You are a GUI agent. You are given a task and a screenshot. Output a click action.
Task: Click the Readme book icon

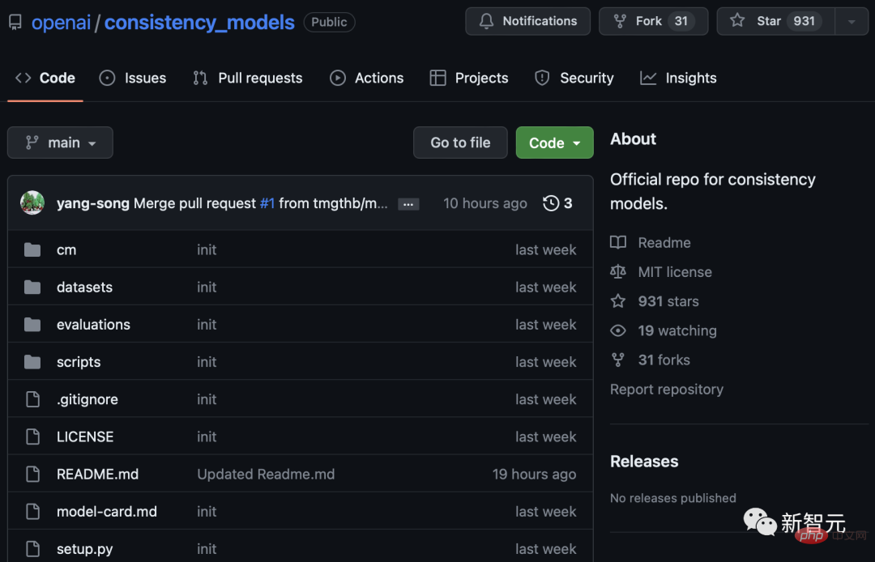tap(618, 243)
